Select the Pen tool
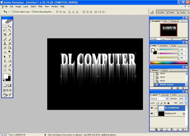 (x=5, y=61)
